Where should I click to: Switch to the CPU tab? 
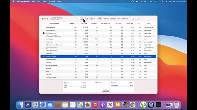[x=100, y=19]
